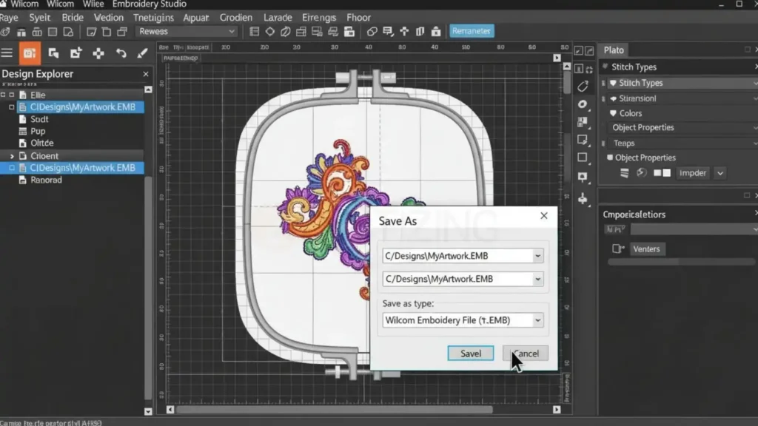Select the pin marker tool in vertical toolbar
Screen dimensions: 758x426
tap(583, 177)
